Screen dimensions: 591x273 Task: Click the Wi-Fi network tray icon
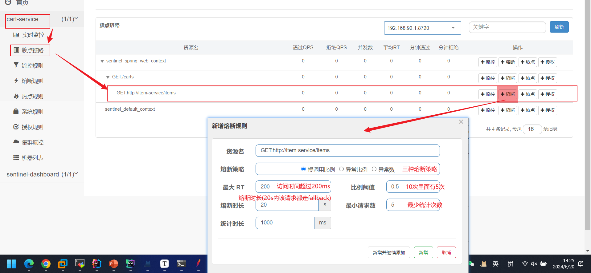525,264
